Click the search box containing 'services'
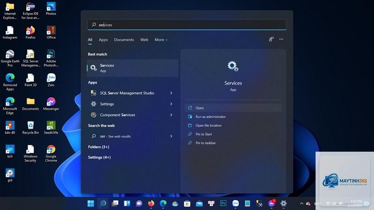The height and width of the screenshot is (210, 374). tap(187, 25)
